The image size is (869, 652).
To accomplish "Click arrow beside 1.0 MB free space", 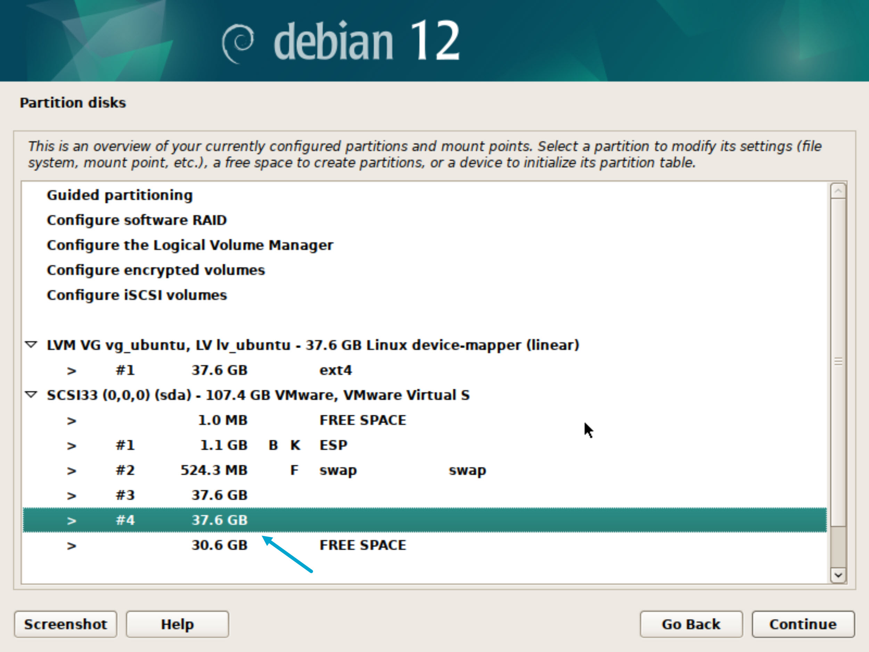I will coord(71,421).
